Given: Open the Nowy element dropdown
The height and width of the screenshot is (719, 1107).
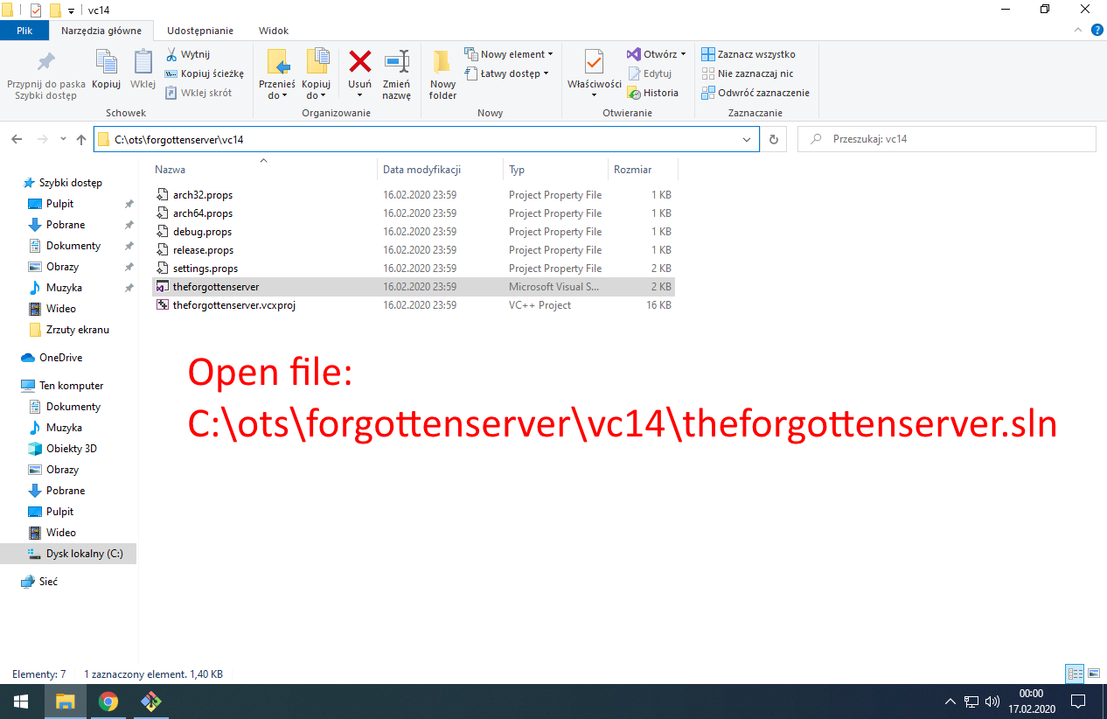Looking at the screenshot, I should coord(509,53).
